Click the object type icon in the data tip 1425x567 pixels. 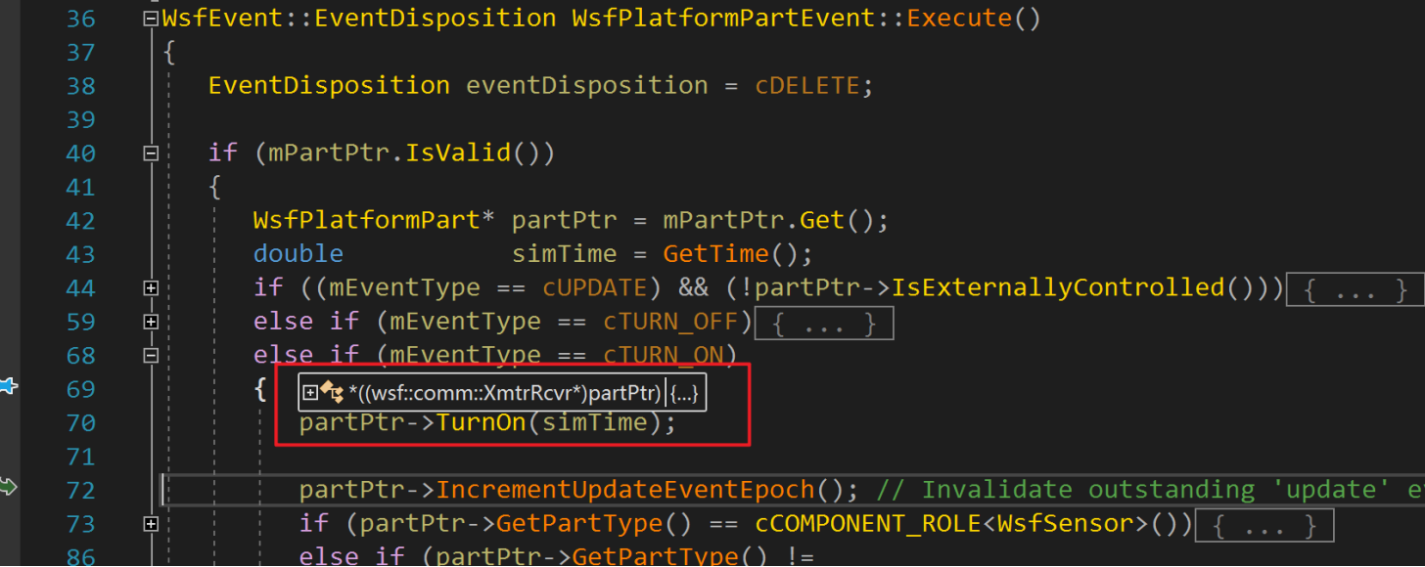coord(333,393)
